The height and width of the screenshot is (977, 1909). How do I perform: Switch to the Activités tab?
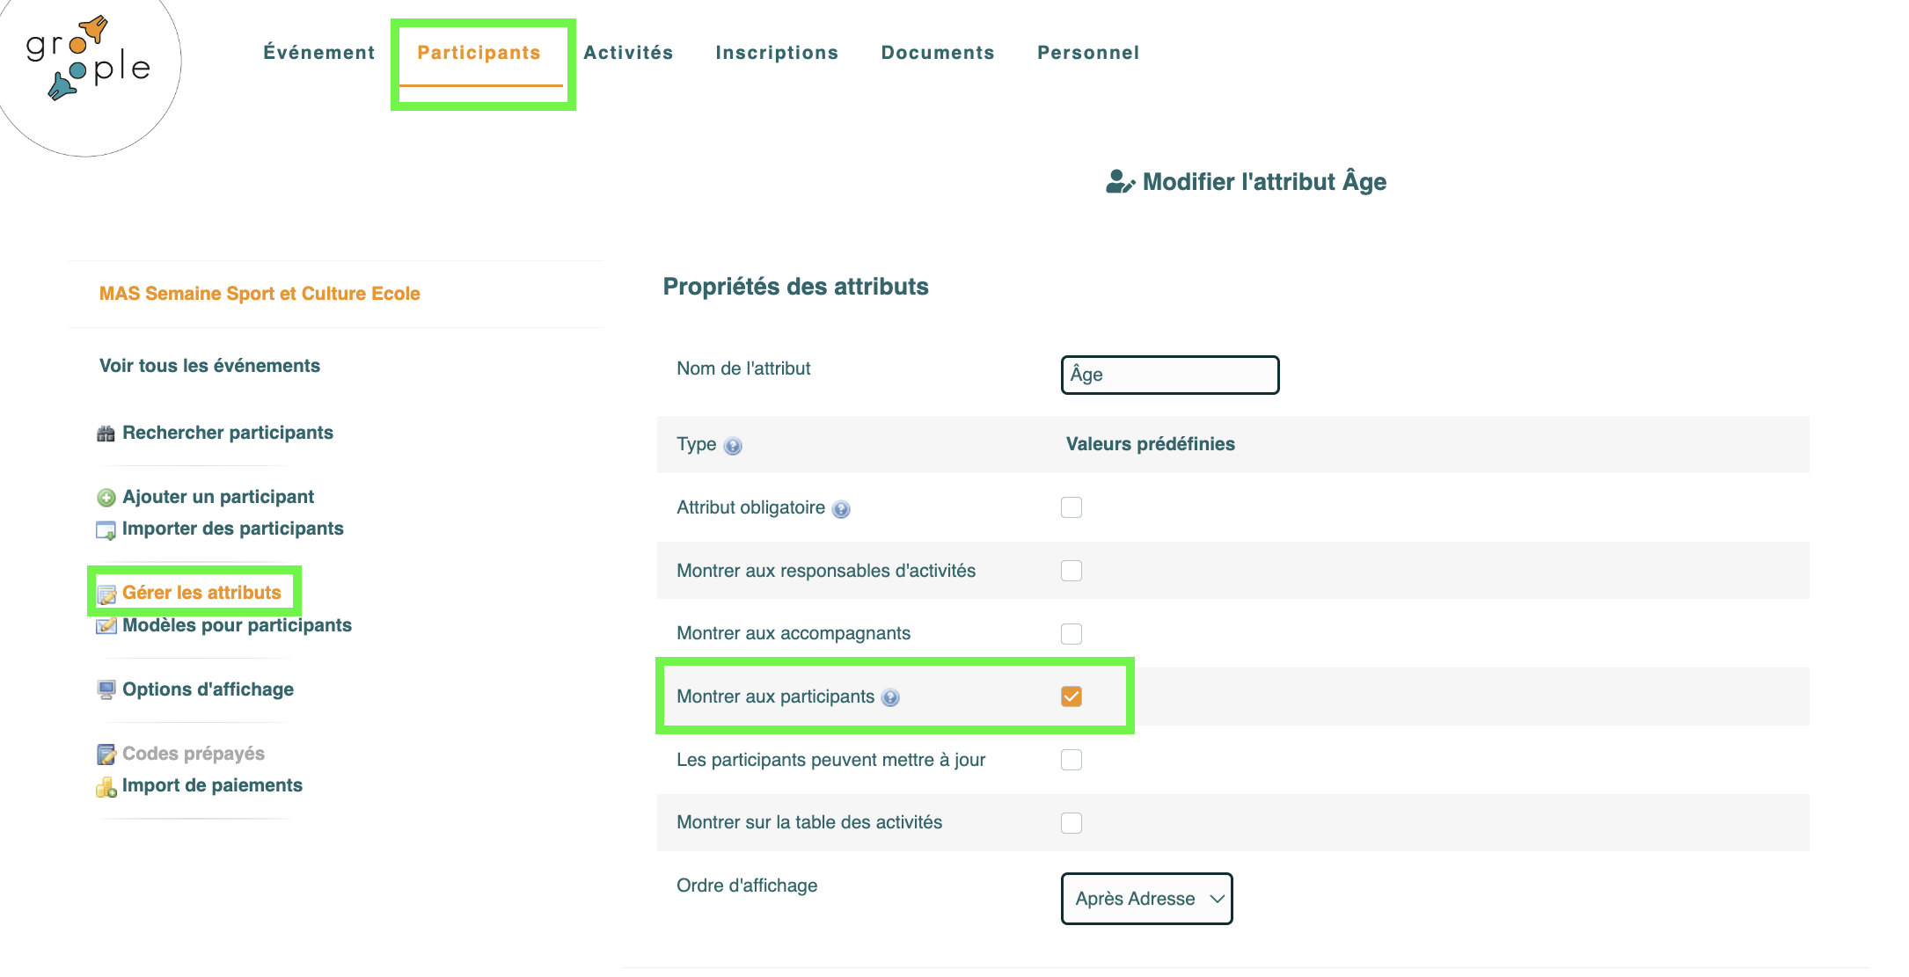pyautogui.click(x=628, y=53)
